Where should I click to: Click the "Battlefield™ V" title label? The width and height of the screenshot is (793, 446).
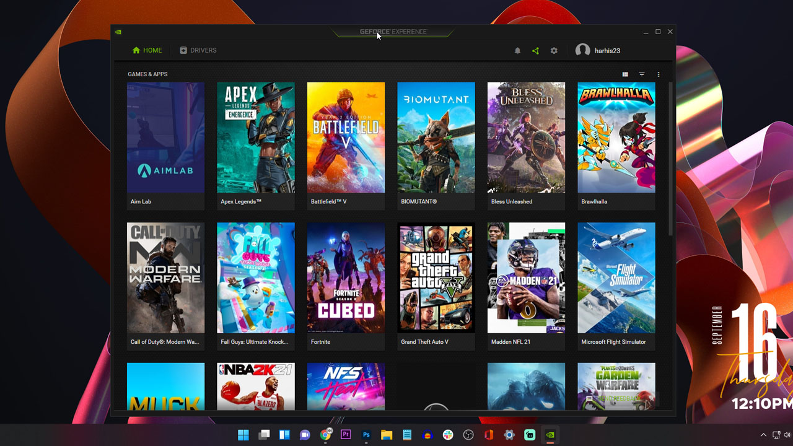[x=328, y=202]
